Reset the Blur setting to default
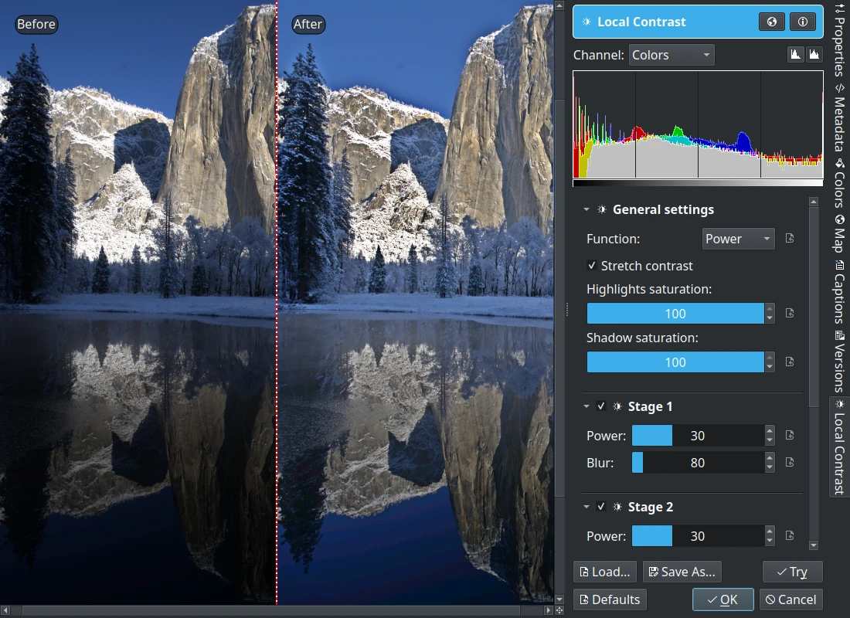The height and width of the screenshot is (618, 850). click(790, 462)
